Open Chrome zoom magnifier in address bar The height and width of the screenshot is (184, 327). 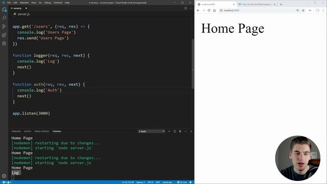coord(297,10)
